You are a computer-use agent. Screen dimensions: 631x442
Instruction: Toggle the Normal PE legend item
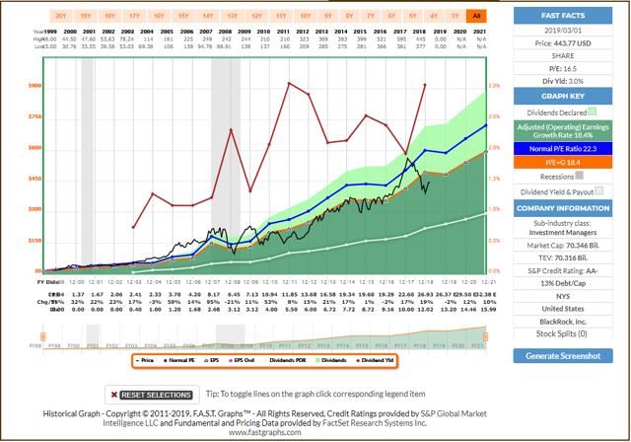pyautogui.click(x=178, y=360)
